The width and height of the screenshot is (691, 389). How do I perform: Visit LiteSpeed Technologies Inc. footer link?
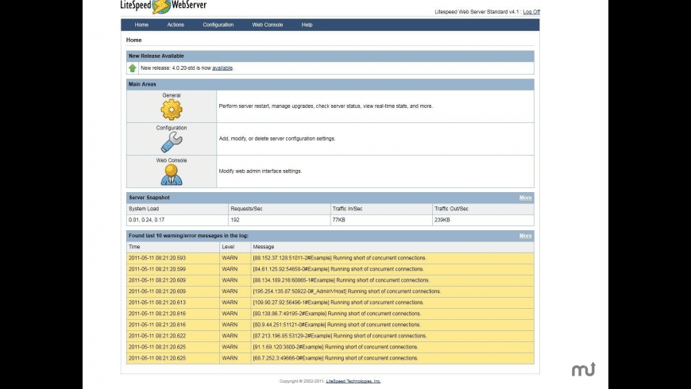tap(353, 381)
